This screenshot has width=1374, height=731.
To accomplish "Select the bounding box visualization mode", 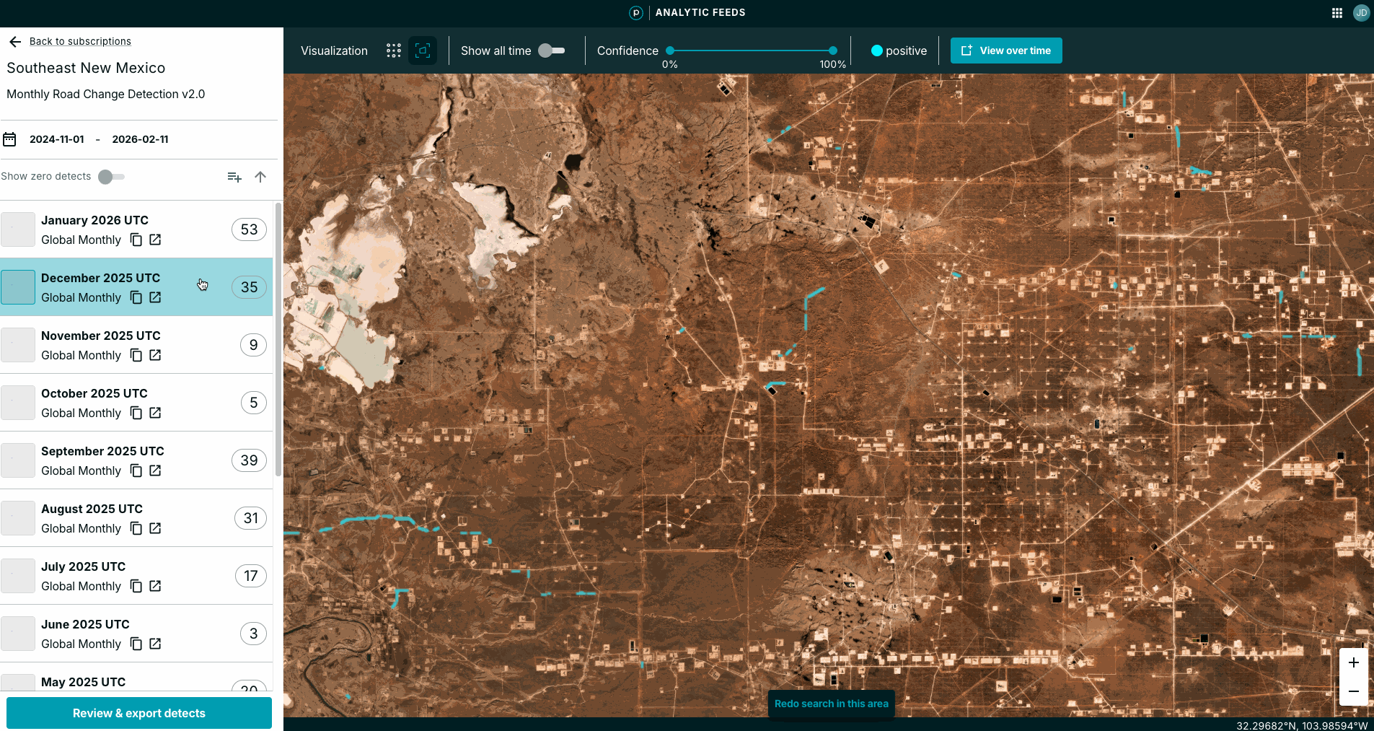I will (423, 51).
